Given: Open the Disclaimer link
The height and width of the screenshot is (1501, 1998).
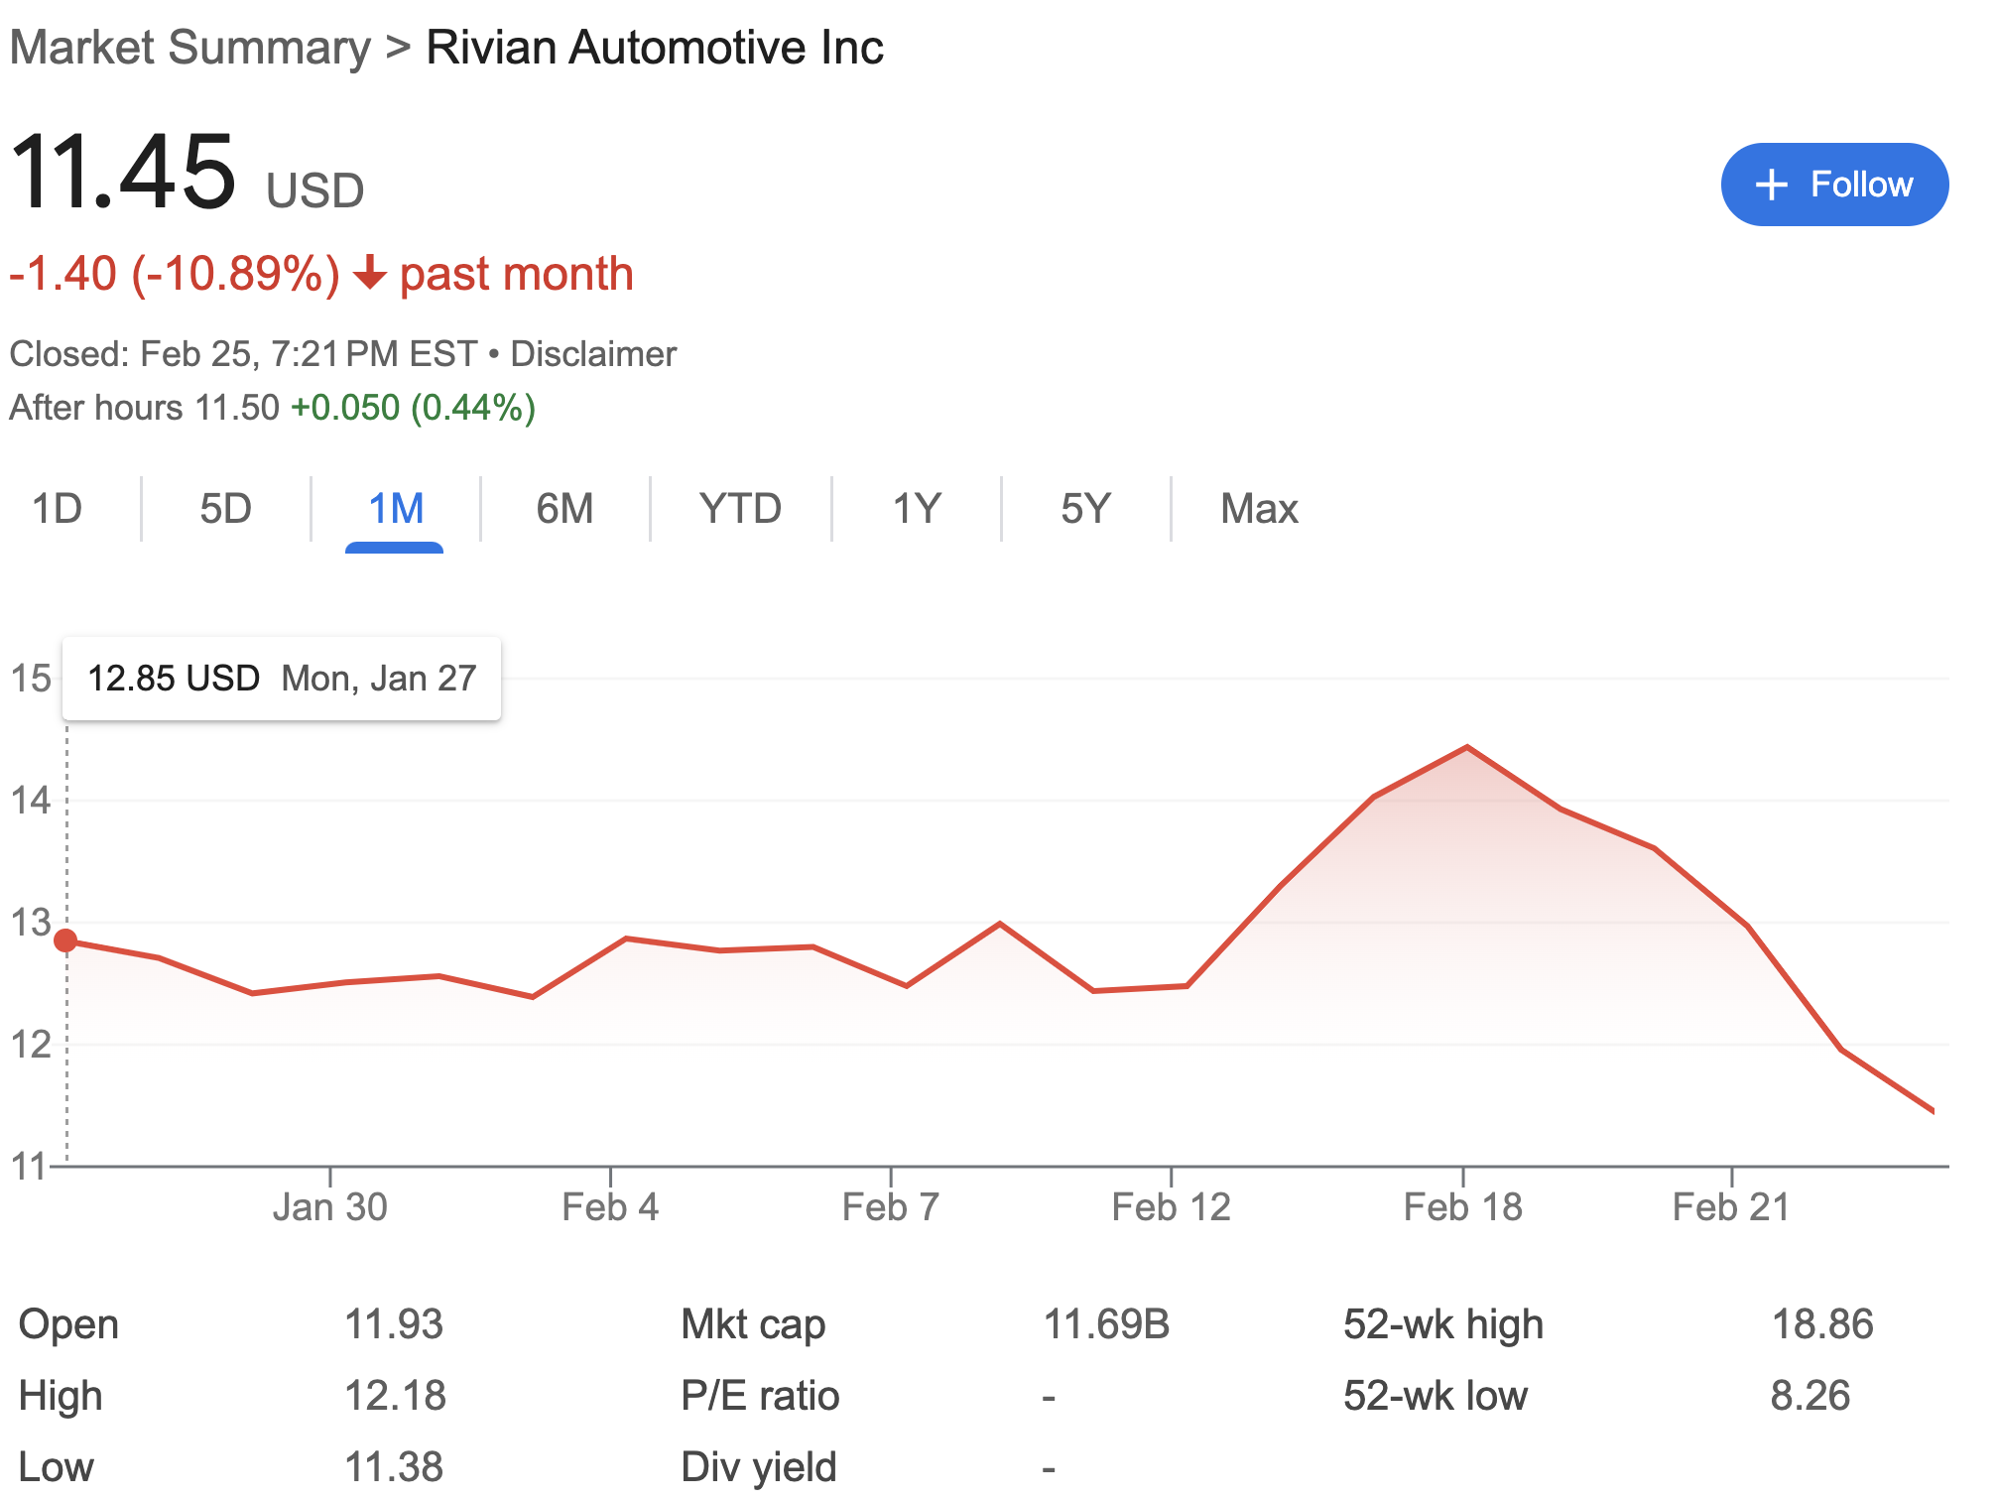Looking at the screenshot, I should coord(593,354).
